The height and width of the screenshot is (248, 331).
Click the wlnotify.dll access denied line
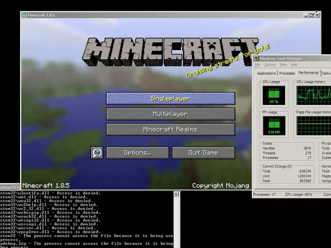50,193
